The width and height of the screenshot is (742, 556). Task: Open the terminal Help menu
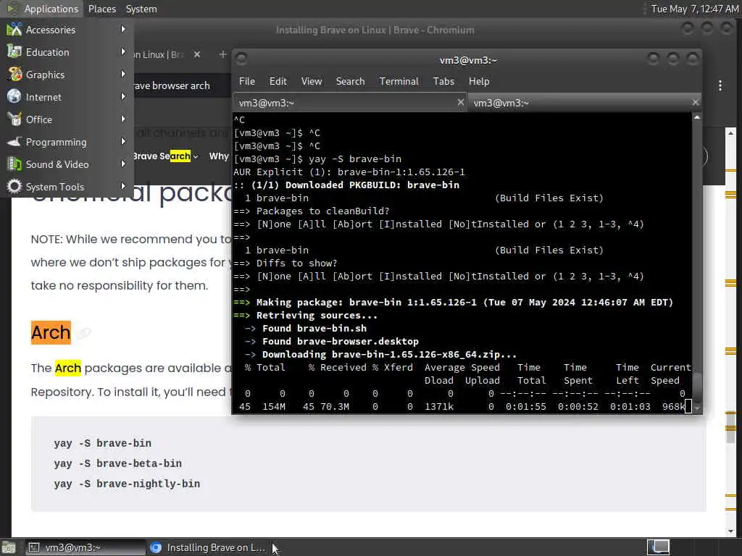(x=479, y=81)
